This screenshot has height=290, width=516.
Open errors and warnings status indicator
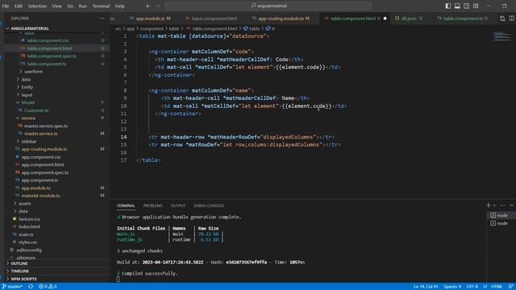click(48, 287)
